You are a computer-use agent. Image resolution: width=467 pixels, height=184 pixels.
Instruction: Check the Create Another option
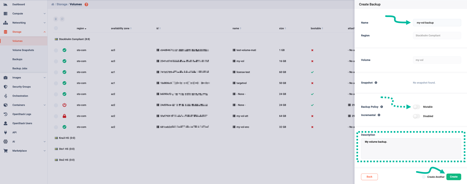(x=424, y=177)
